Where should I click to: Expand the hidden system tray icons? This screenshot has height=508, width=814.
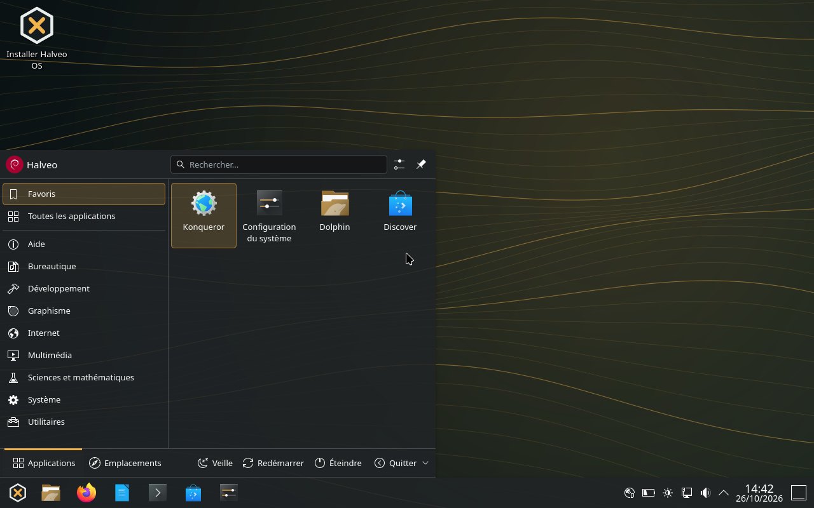pos(724,493)
